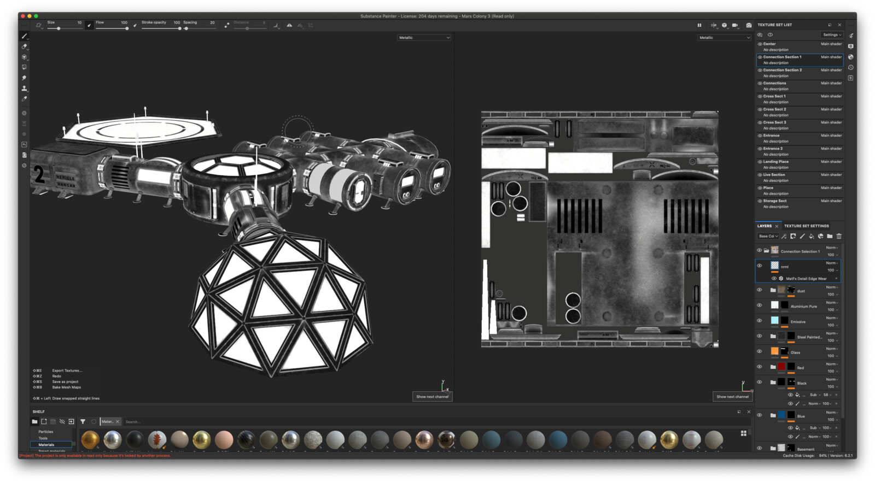The width and height of the screenshot is (875, 483).
Task: Select Connection Section 2 texture set
Action: click(x=800, y=73)
